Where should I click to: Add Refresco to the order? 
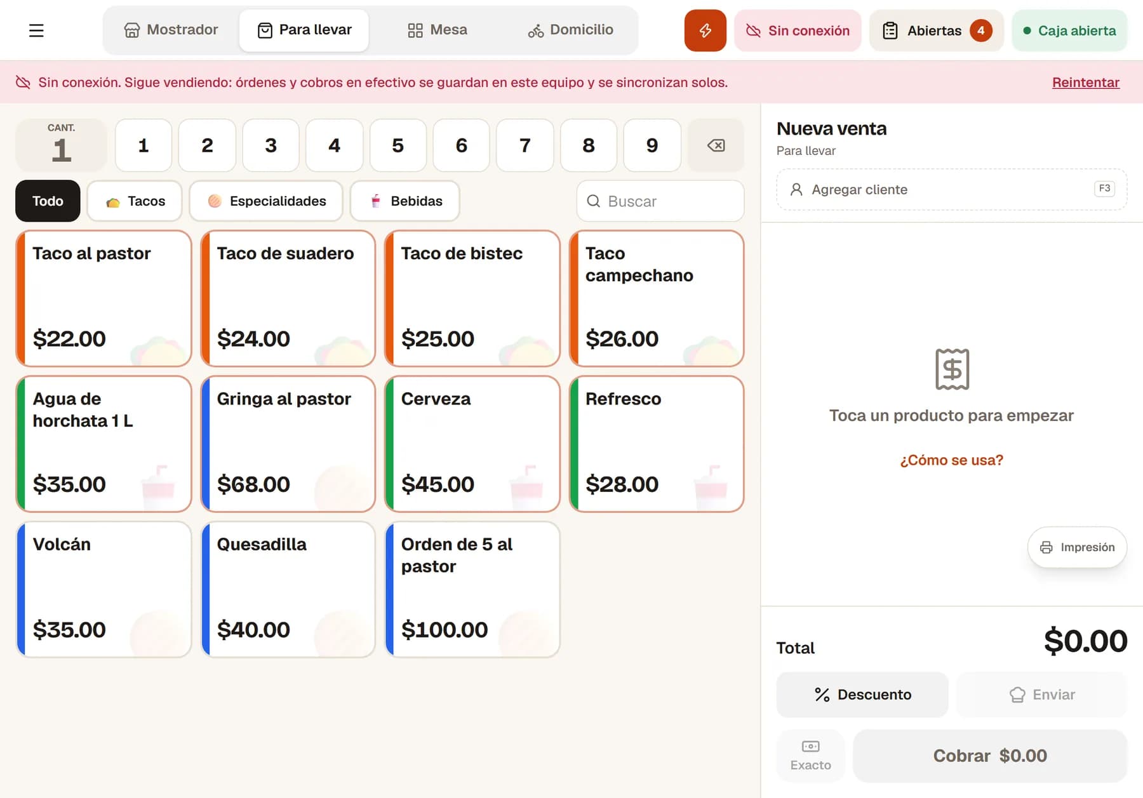pyautogui.click(x=657, y=444)
